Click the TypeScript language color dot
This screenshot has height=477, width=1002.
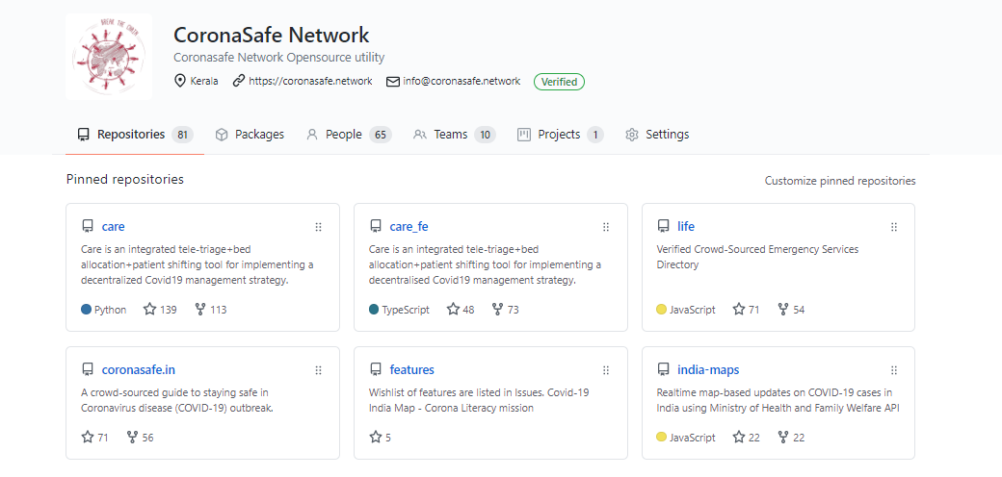[x=375, y=310]
